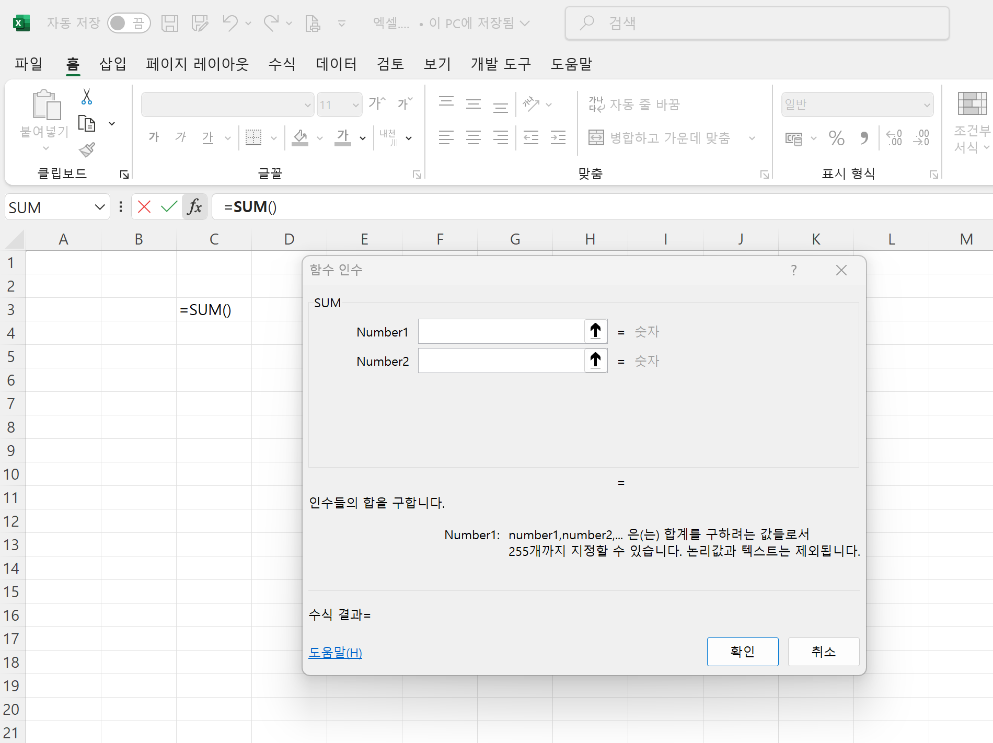
Task: Click the 취소 button in dialog
Action: (x=824, y=652)
